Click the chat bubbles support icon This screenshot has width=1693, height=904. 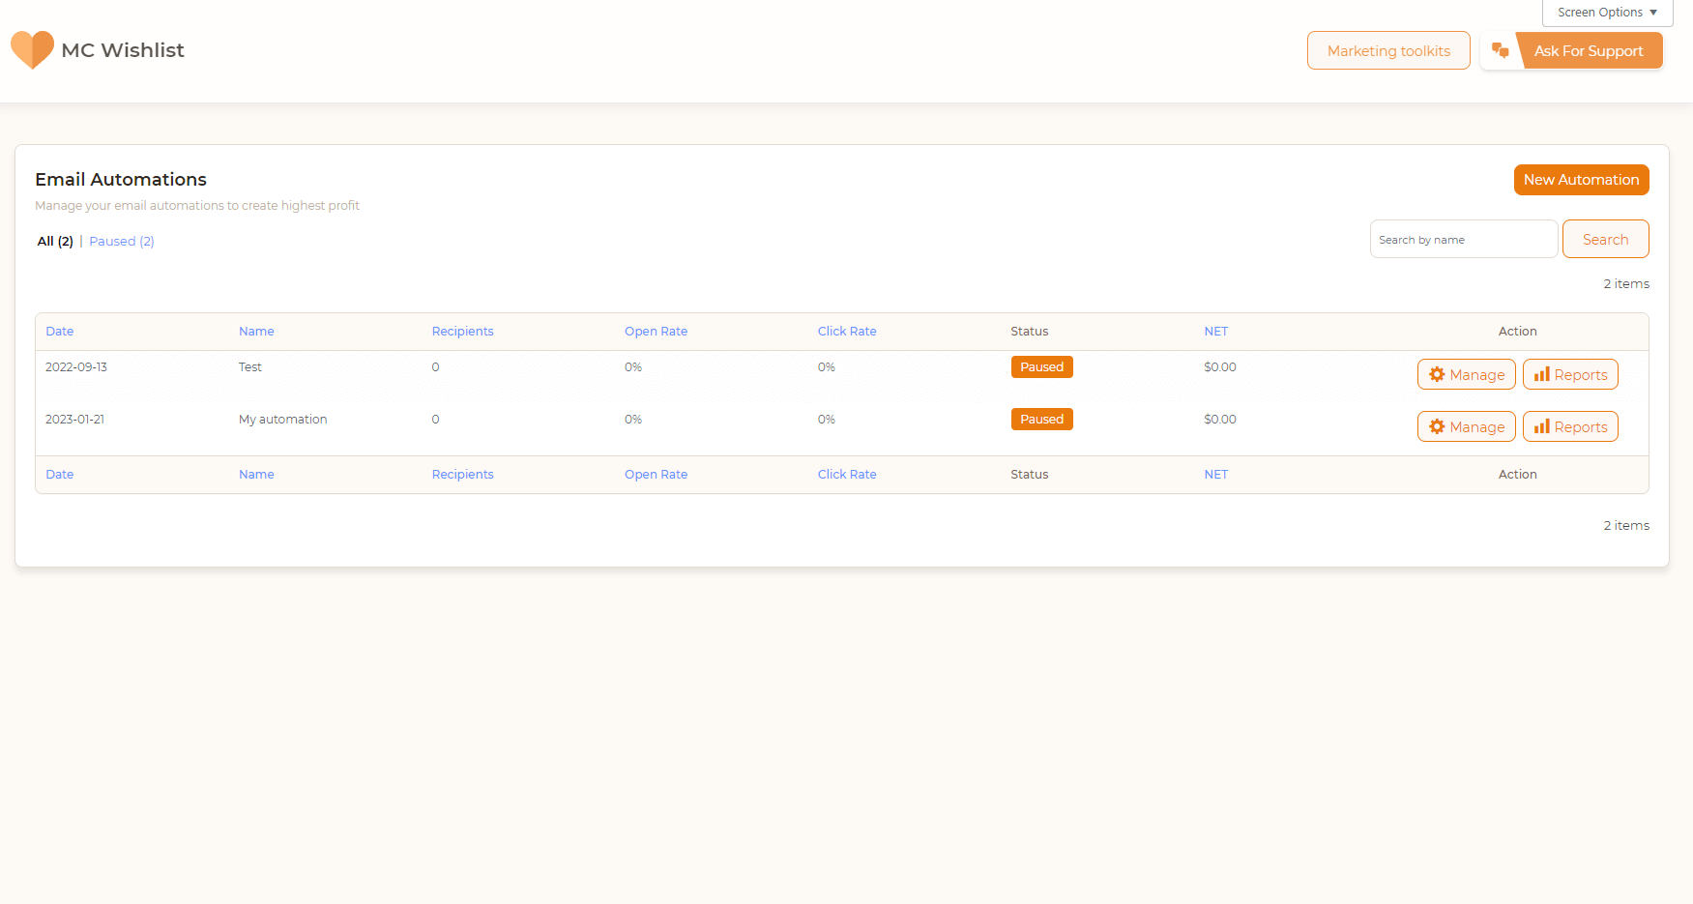point(1500,50)
